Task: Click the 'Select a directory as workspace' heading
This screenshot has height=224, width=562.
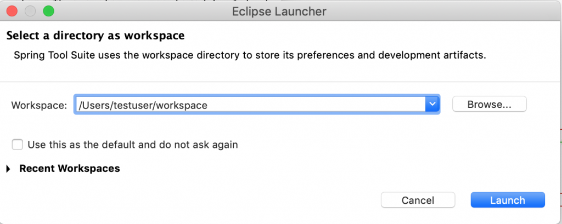Action: [x=95, y=36]
